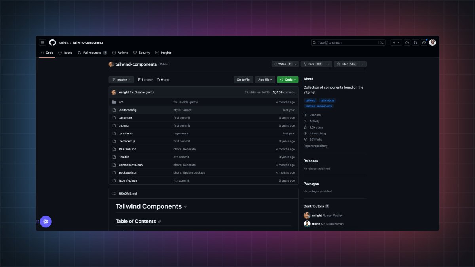Viewport: 475px width, 267px height.
Task: Open the Releases heading link
Action: click(311, 161)
